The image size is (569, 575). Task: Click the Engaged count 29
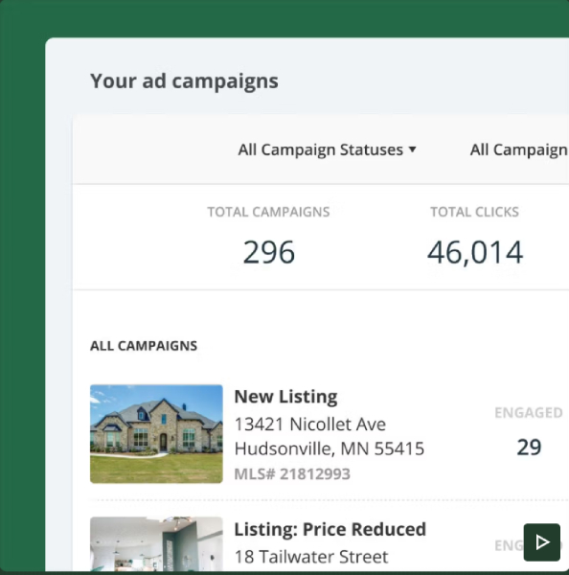pyautogui.click(x=529, y=447)
